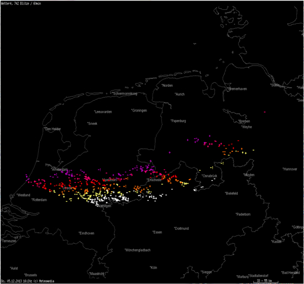Click the Meteomedia timestamp footer text
The height and width of the screenshot is (284, 304).
pyautogui.click(x=28, y=281)
